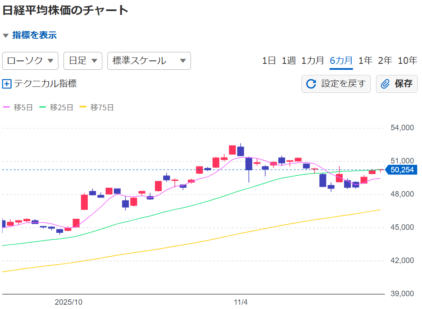Toggle the yellow 移75日 legend line
The image size is (422, 309).
click(x=96, y=108)
